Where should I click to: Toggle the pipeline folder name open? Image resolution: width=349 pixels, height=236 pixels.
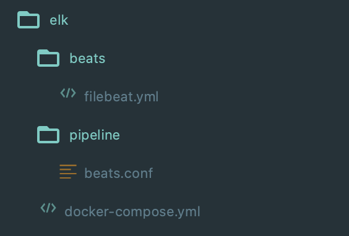[95, 135]
